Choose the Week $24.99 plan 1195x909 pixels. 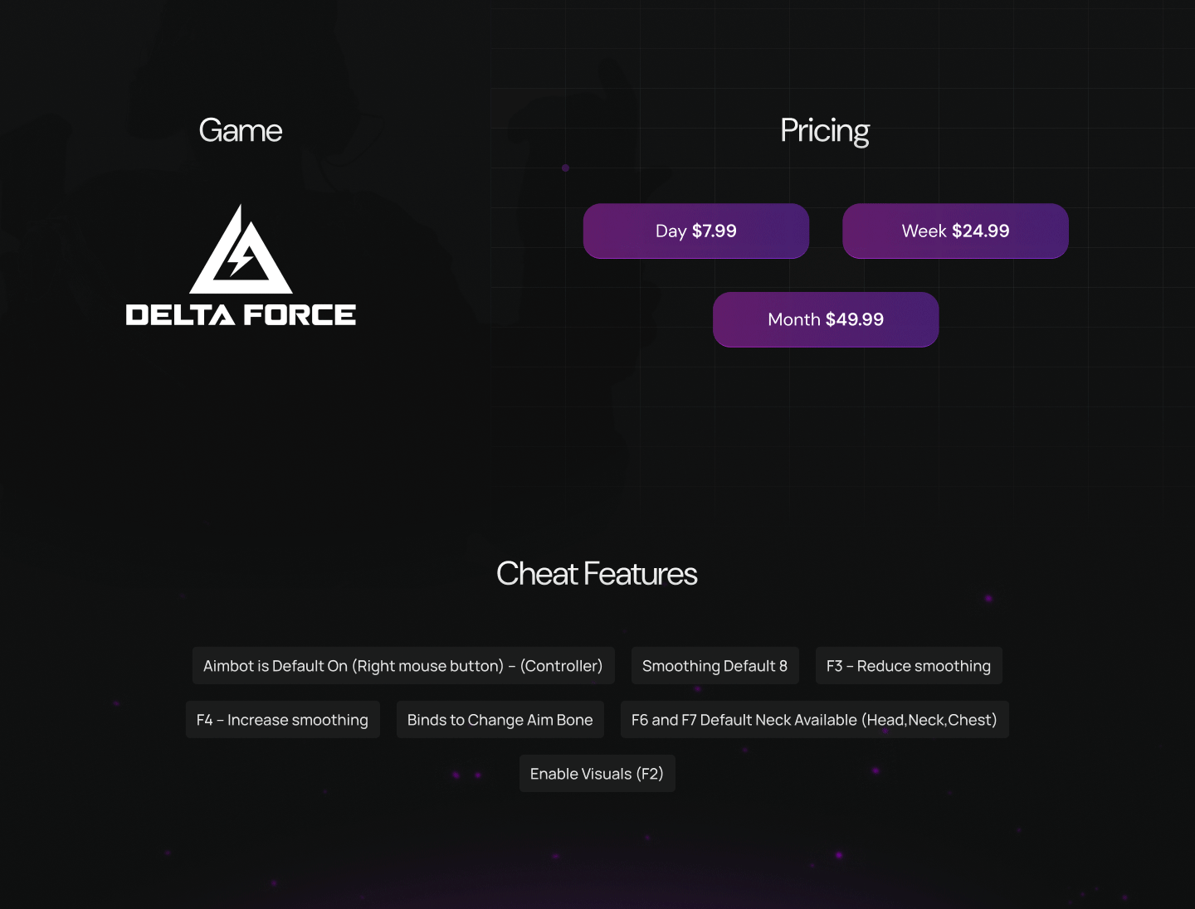tap(955, 231)
